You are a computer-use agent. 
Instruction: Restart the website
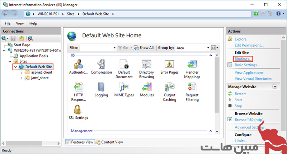click(240, 94)
